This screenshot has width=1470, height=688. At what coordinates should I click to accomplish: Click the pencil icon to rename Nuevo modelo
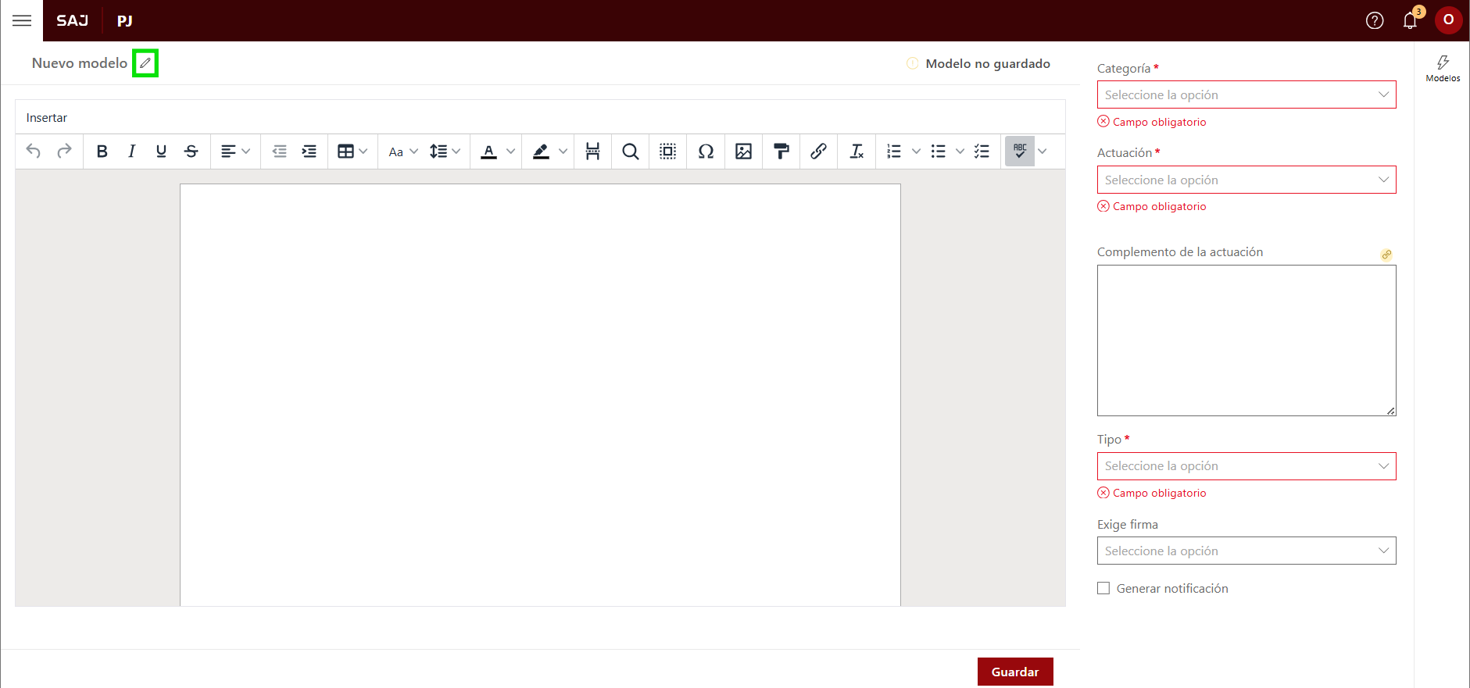click(x=145, y=63)
